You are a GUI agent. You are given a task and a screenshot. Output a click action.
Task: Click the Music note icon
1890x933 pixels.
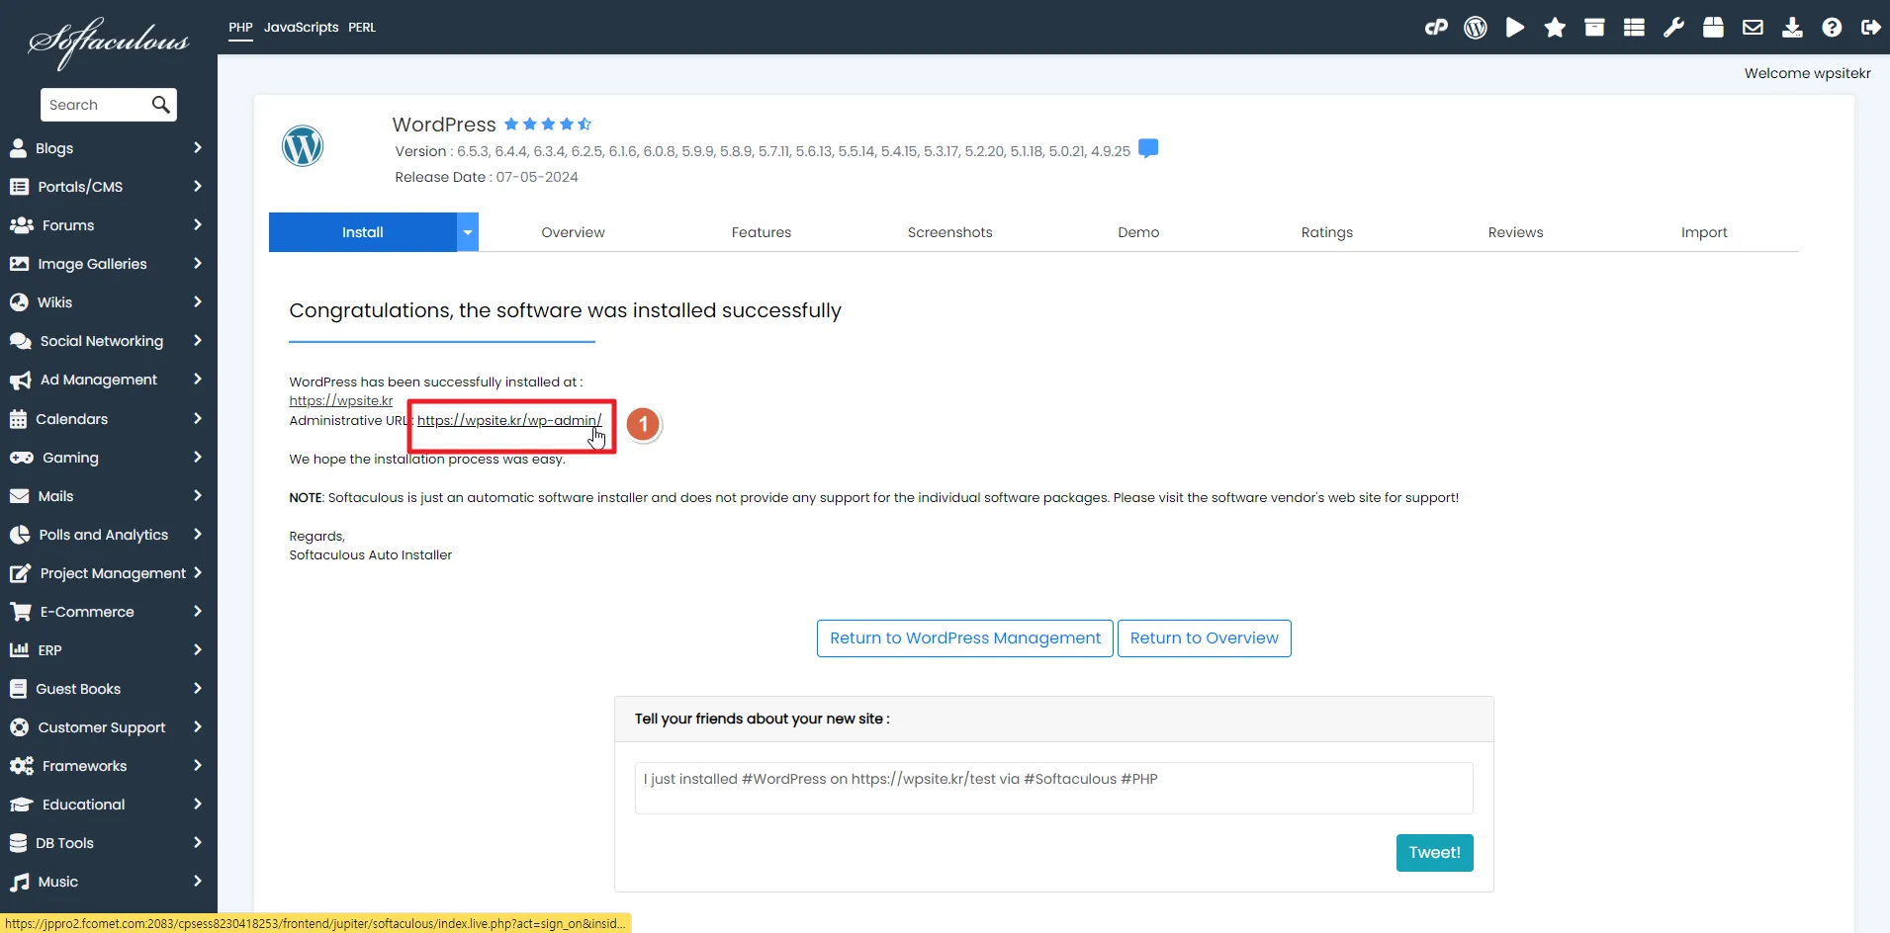(x=19, y=882)
